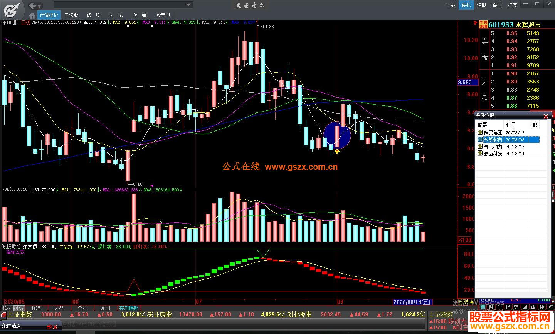Click the 春风动力 row icon
Viewport: 555px width, 334px height.
coord(480,147)
